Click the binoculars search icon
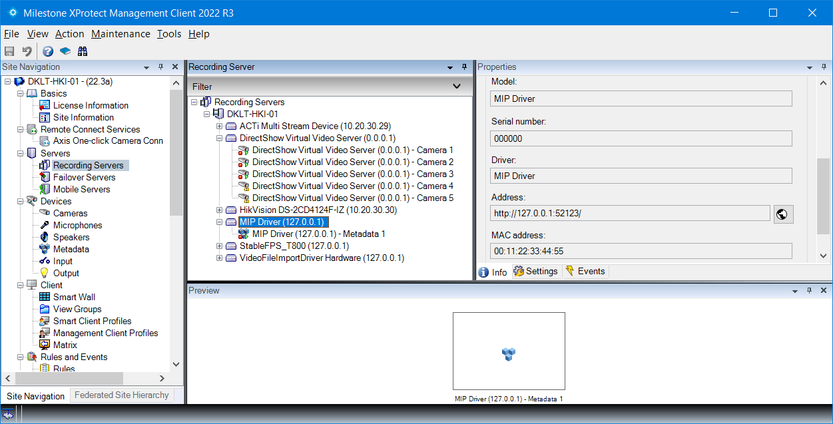Screen dimensions: 833x424 83,51
